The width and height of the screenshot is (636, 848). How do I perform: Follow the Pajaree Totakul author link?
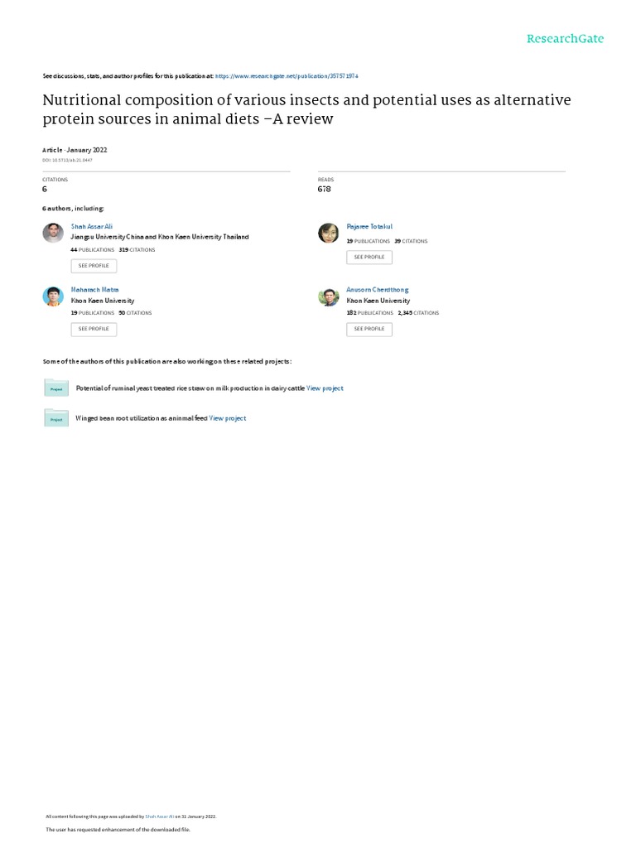point(369,226)
